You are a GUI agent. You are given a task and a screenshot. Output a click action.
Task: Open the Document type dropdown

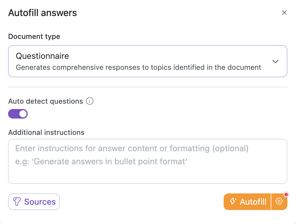coord(147,61)
